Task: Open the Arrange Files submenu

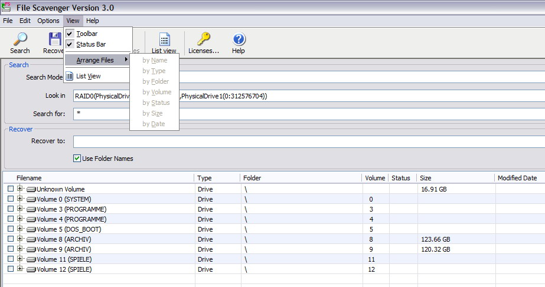Action: [97, 60]
